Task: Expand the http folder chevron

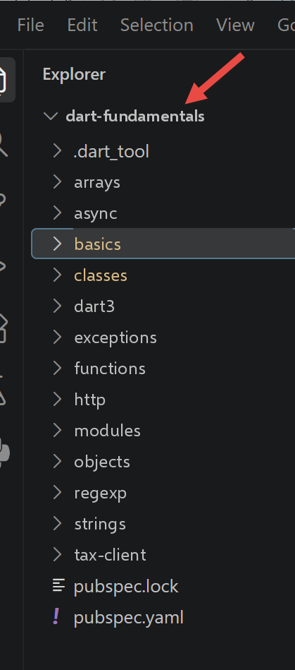Action: (57, 400)
